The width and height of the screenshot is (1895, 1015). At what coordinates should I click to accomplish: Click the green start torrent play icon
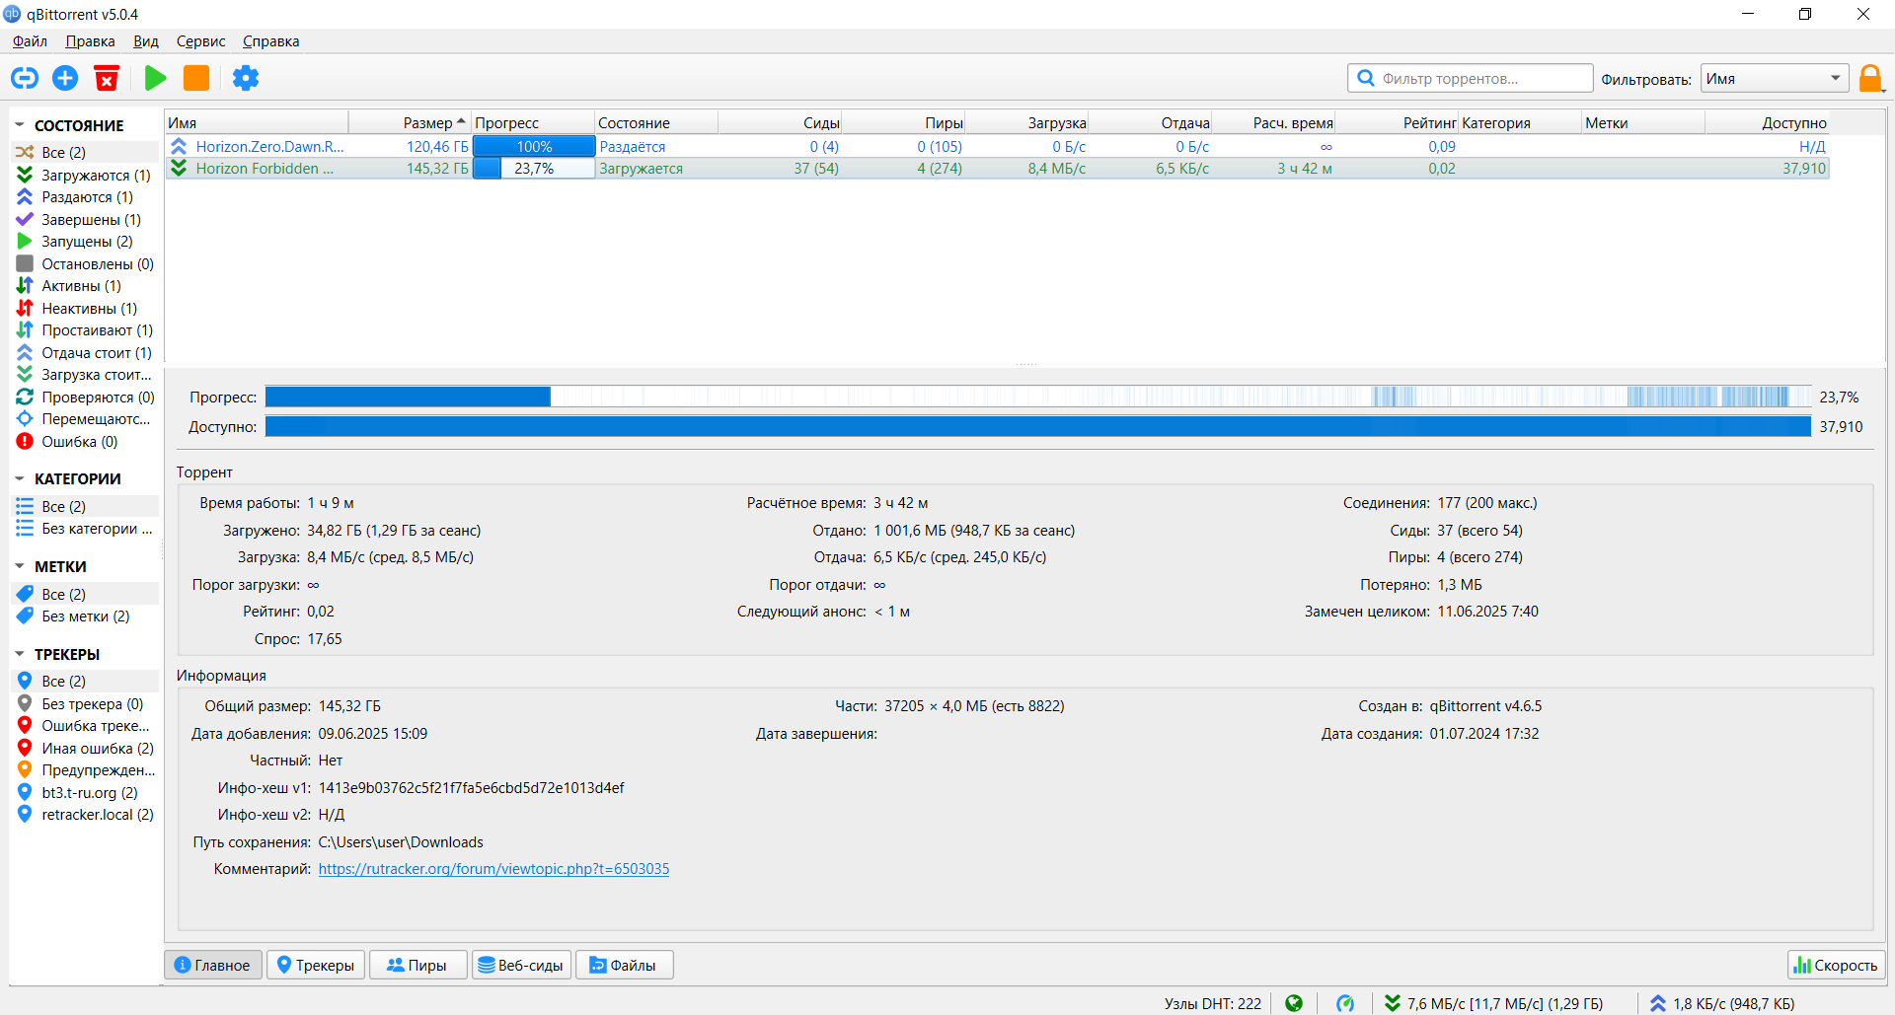(155, 78)
